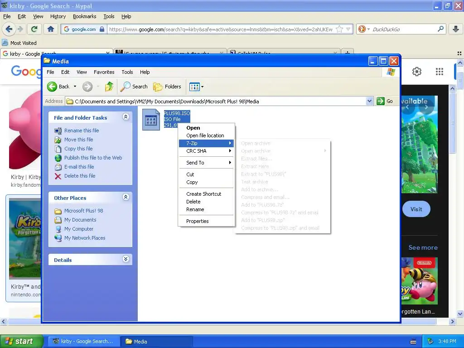Open My Documents in Other Places
The width and height of the screenshot is (464, 348).
(x=80, y=220)
